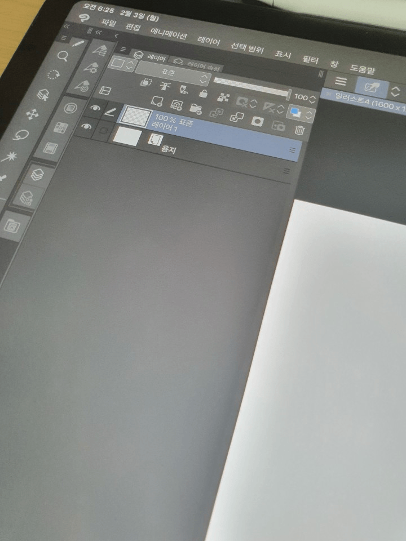The width and height of the screenshot is (406, 541).
Task: Select the Operation object tool
Action: [x=43, y=94]
